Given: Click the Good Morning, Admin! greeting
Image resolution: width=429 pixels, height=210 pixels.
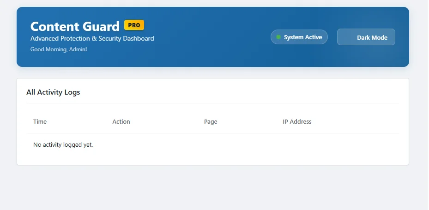Looking at the screenshot, I should (59, 49).
